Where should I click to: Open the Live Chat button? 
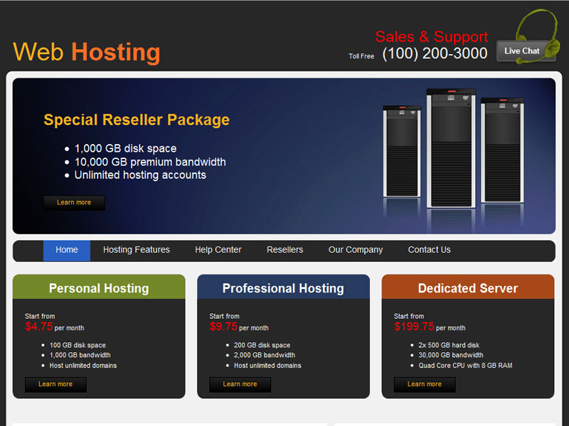(521, 51)
